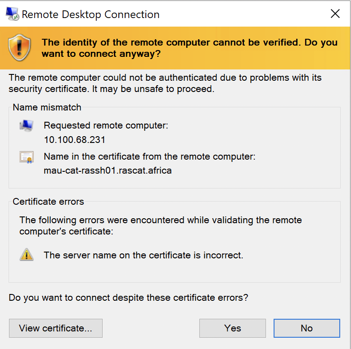The height and width of the screenshot is (349, 351).
Task: Click the 'connect despite these certificate errors' question
Action: 128,298
